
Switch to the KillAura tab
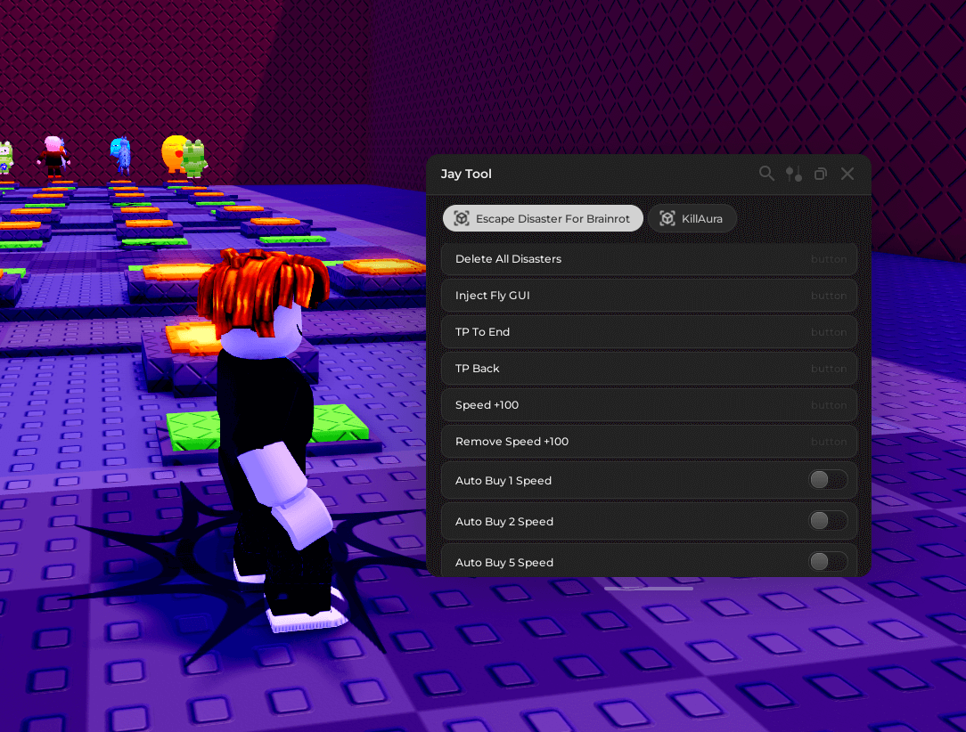(x=692, y=218)
